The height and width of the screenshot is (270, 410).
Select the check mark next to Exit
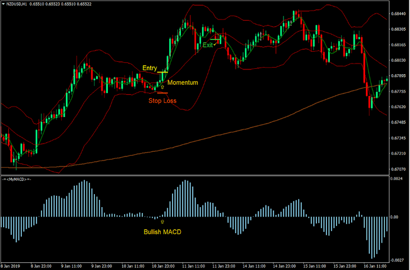click(x=215, y=45)
